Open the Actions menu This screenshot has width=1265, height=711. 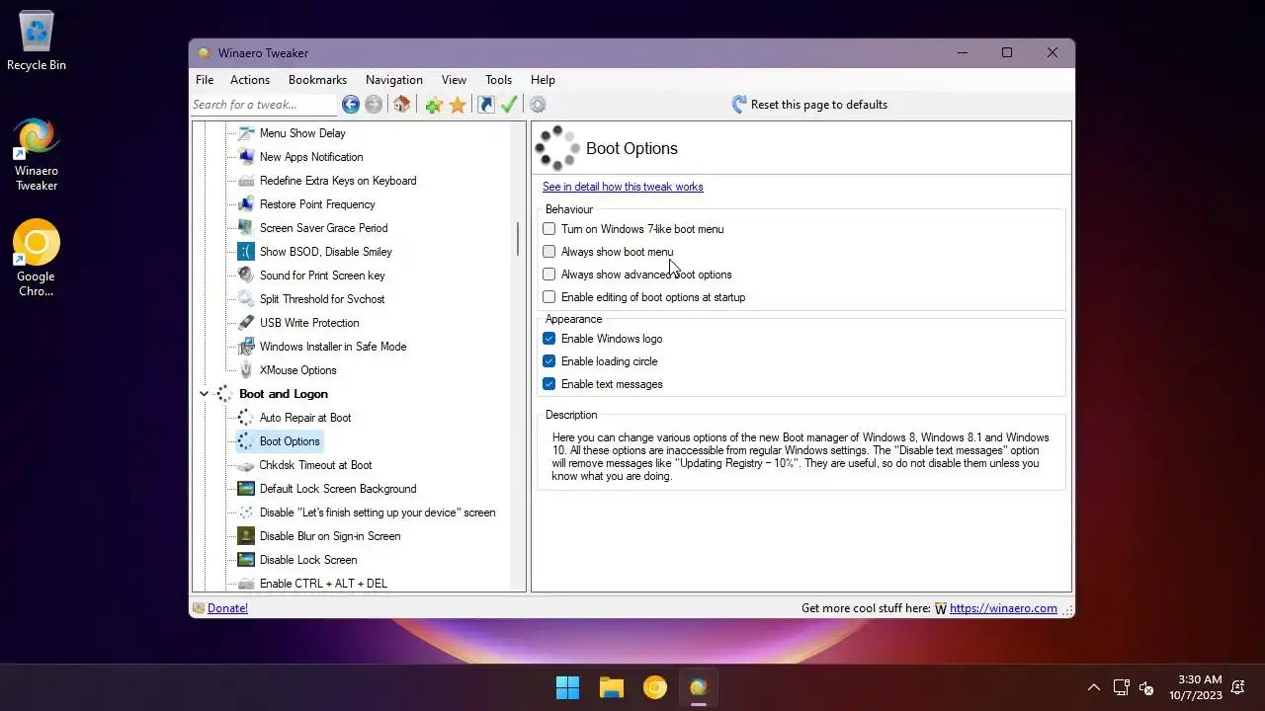pyautogui.click(x=250, y=80)
